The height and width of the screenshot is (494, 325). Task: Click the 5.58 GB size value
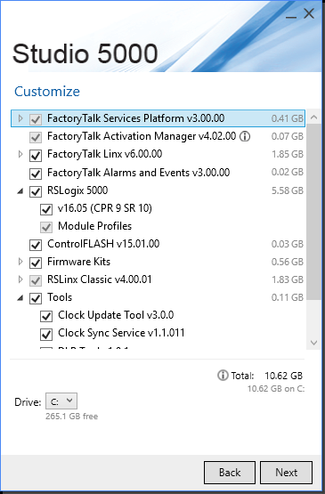pyautogui.click(x=288, y=190)
